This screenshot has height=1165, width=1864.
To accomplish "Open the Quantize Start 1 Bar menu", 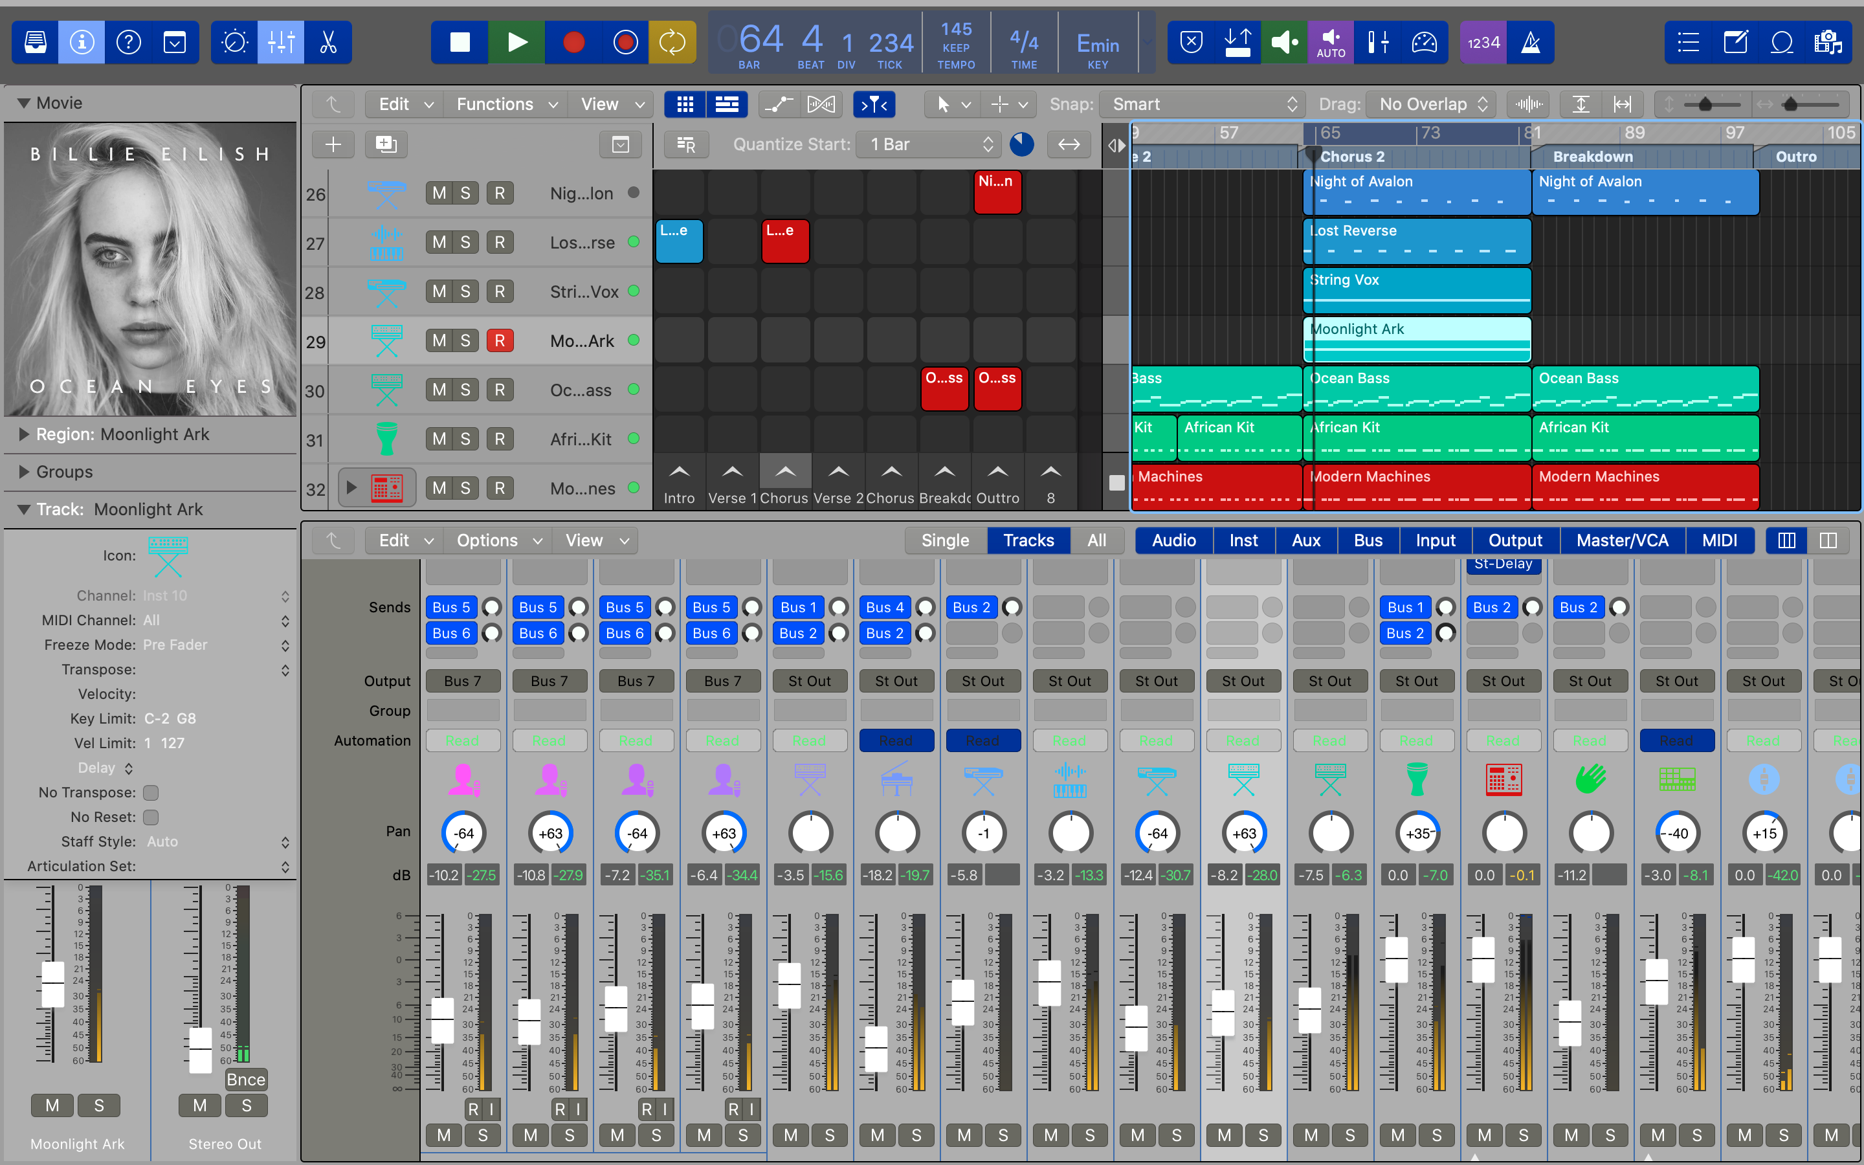I will coord(929,144).
